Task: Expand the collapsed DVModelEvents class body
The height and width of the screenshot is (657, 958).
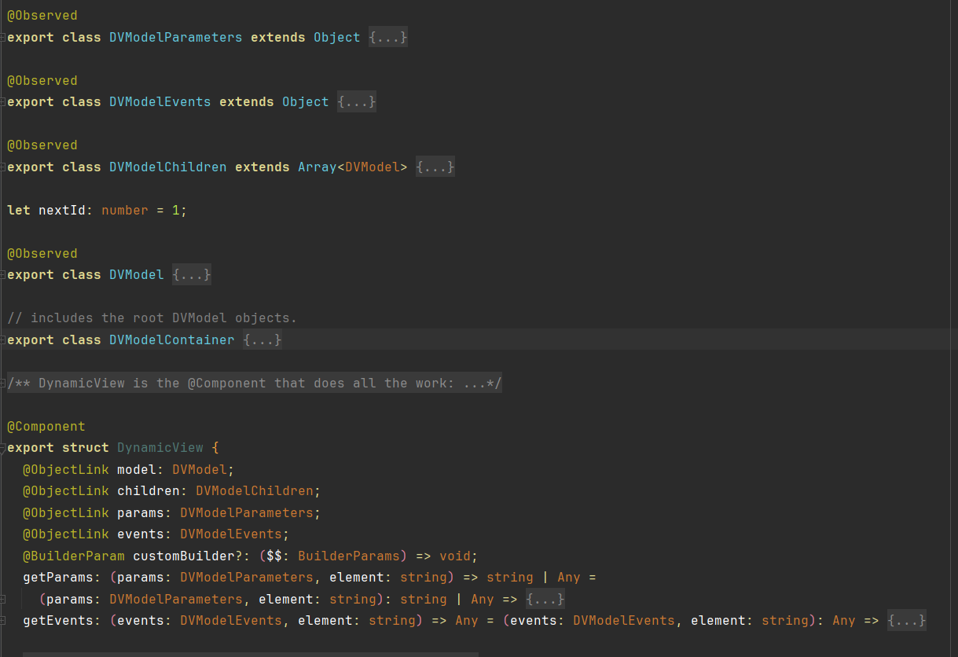Action: click(x=356, y=101)
